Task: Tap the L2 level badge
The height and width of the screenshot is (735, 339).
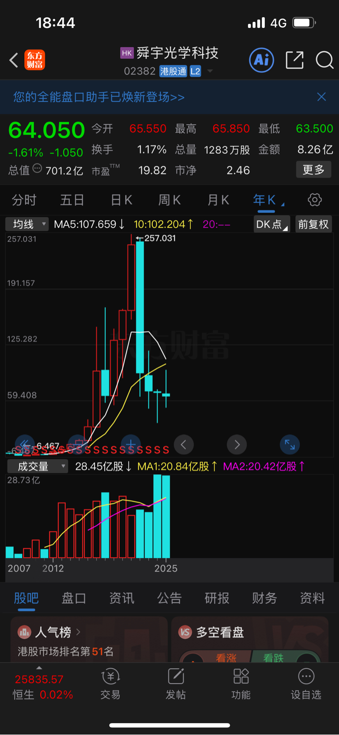Action: 195,71
